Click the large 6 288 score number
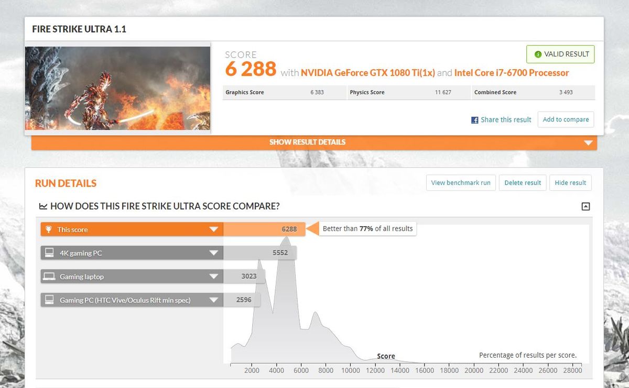 tap(251, 69)
